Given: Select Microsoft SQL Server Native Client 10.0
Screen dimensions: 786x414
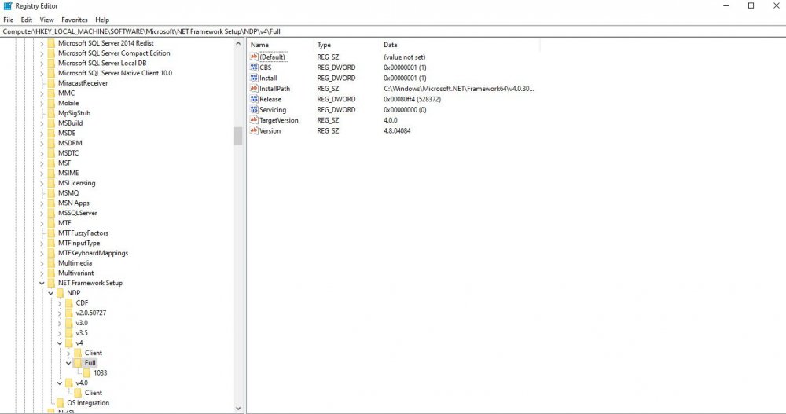Looking at the screenshot, I should coord(115,73).
